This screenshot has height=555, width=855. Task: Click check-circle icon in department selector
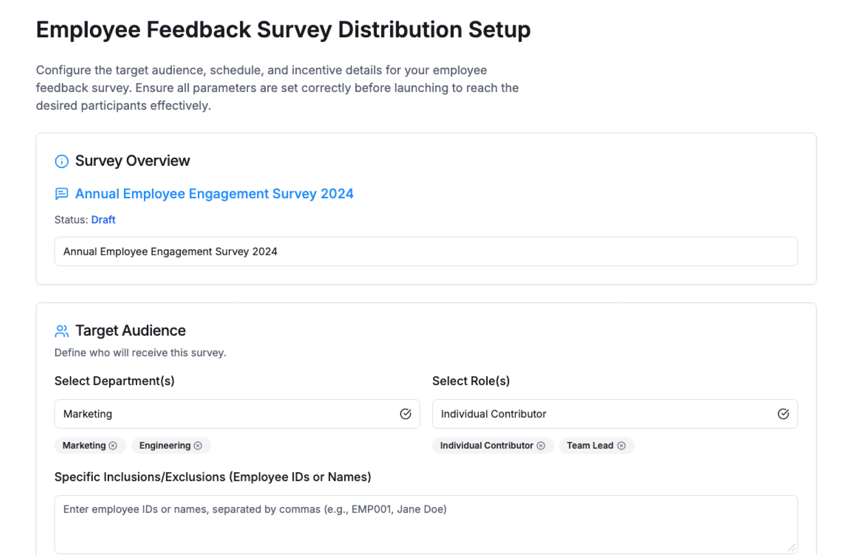pos(405,414)
